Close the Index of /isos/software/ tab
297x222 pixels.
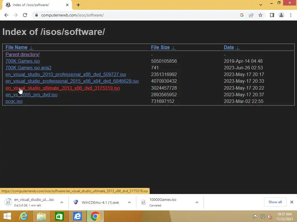tap(67, 5)
